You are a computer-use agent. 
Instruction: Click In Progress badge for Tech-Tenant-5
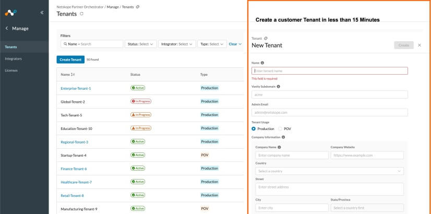point(141,115)
